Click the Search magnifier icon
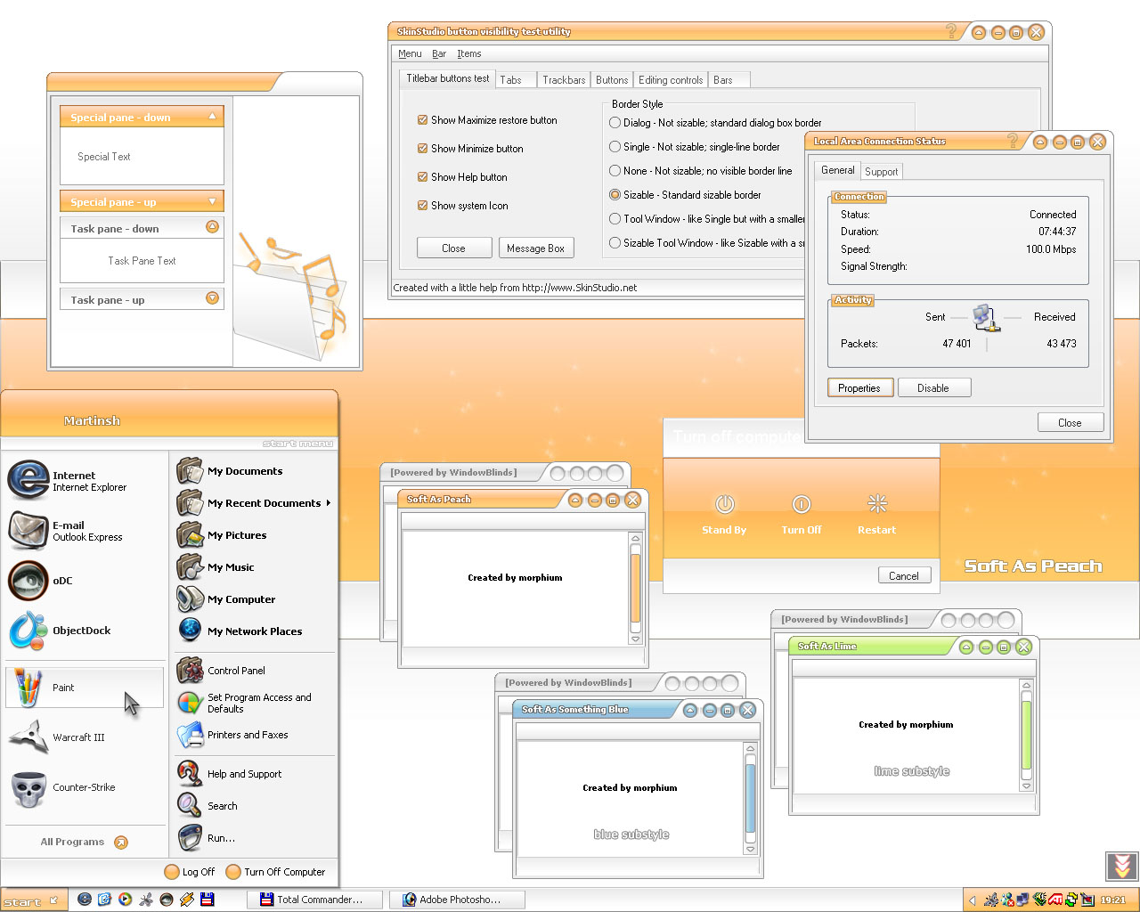1140x912 pixels. click(x=190, y=806)
